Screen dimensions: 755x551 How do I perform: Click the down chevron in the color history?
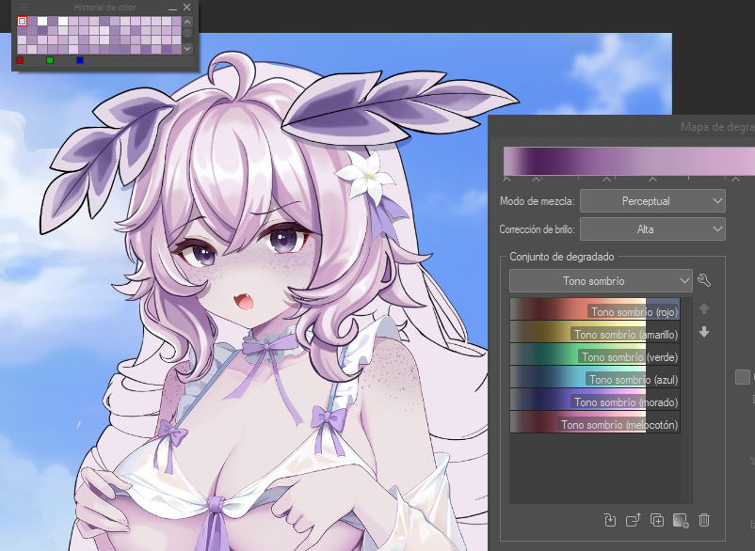point(187,48)
